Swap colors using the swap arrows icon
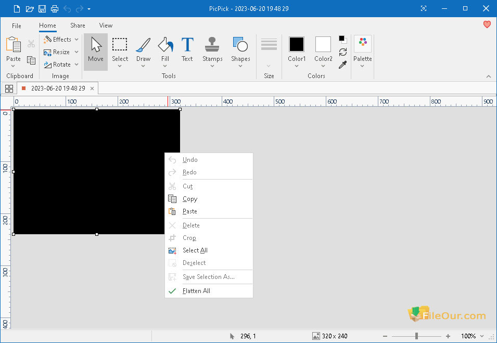Image resolution: width=497 pixels, height=343 pixels. click(x=342, y=52)
